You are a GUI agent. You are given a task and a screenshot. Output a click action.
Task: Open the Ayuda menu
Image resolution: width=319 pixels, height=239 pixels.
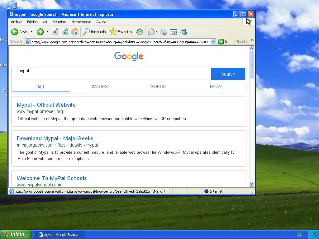click(x=101, y=22)
